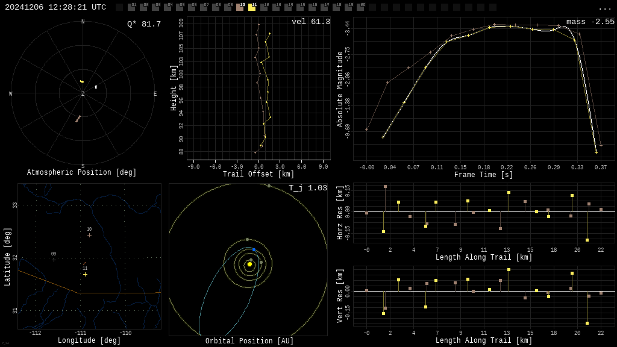The width and height of the screenshot is (617, 347).
Task: Click the Q* 81.7 value
Action: click(x=144, y=24)
